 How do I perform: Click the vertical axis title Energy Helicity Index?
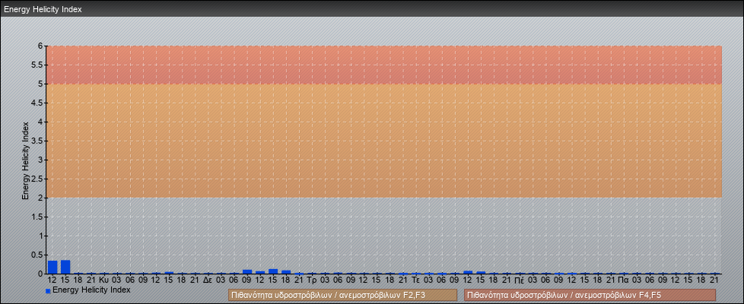(26, 160)
